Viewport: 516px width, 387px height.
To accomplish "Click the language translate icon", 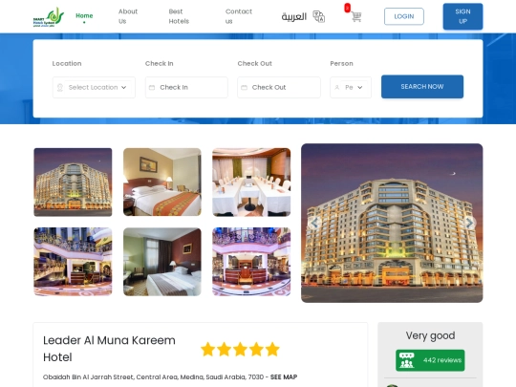I will click(x=318, y=16).
